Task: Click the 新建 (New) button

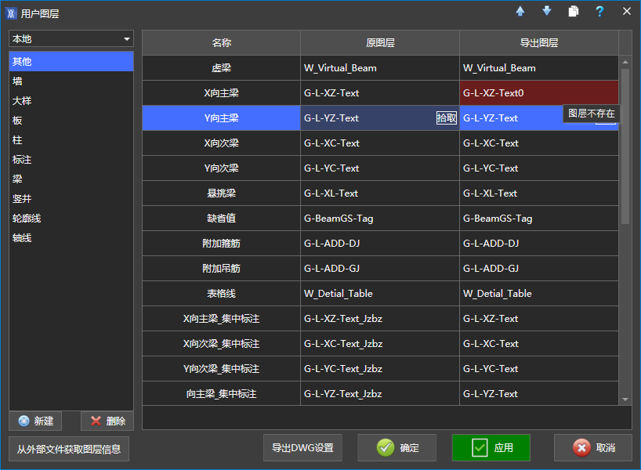Action: [35, 421]
